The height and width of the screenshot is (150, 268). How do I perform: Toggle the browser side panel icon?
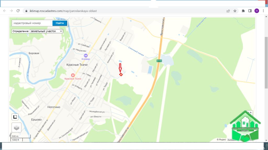(x=250, y=11)
